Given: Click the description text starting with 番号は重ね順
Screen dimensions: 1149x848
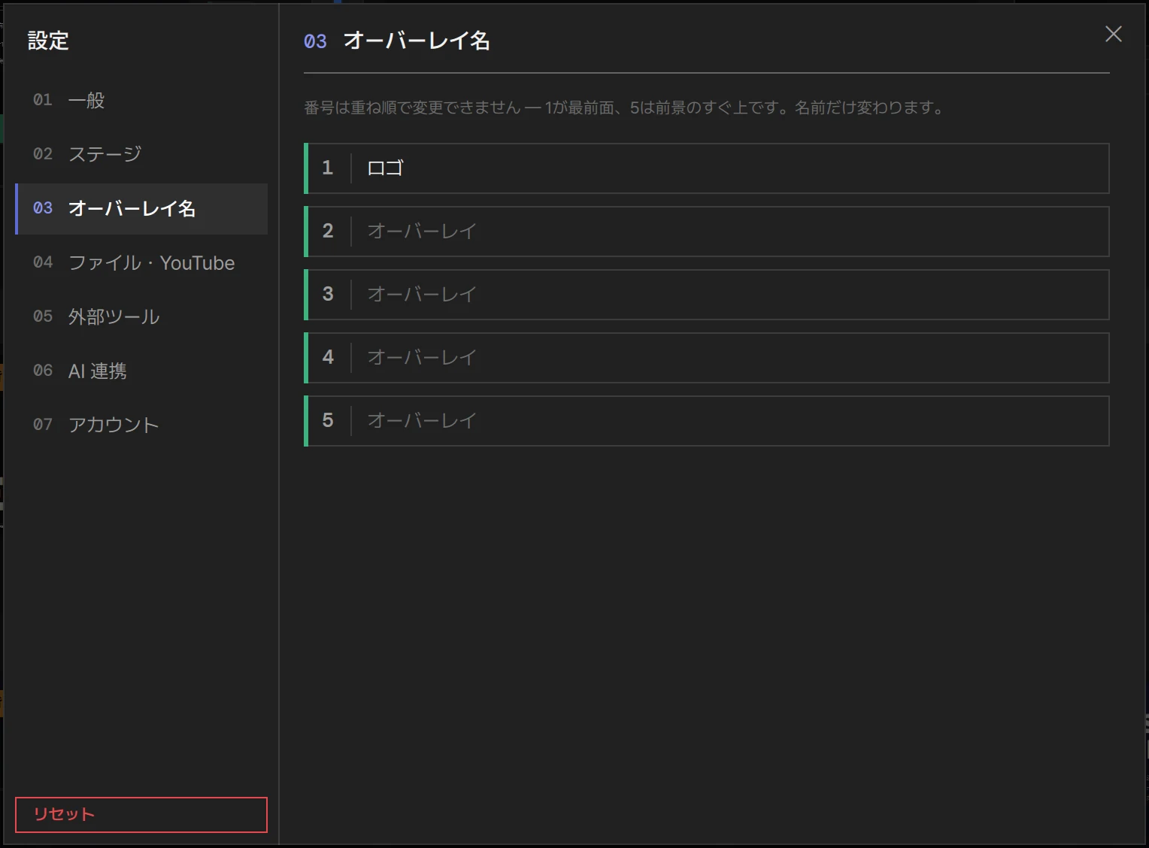Looking at the screenshot, I should [623, 108].
